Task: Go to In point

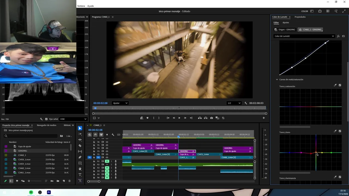Action: [168, 118]
